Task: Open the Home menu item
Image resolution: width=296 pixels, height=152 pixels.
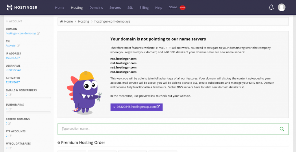Action: pos(60,8)
